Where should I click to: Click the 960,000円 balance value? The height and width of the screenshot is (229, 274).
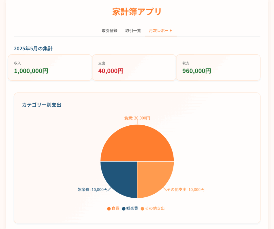[x=197, y=71]
